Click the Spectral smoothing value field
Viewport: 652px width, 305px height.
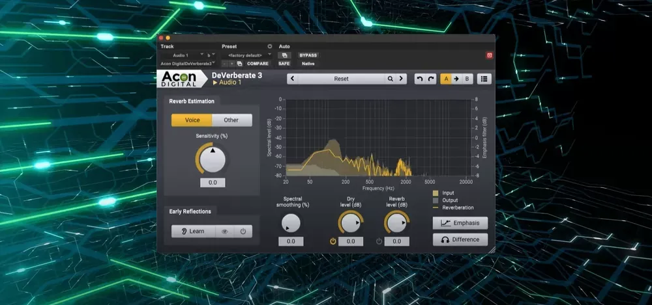click(291, 241)
